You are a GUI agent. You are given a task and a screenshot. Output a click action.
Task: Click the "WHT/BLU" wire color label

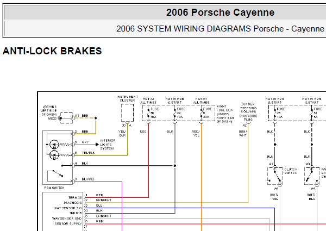[311, 197]
